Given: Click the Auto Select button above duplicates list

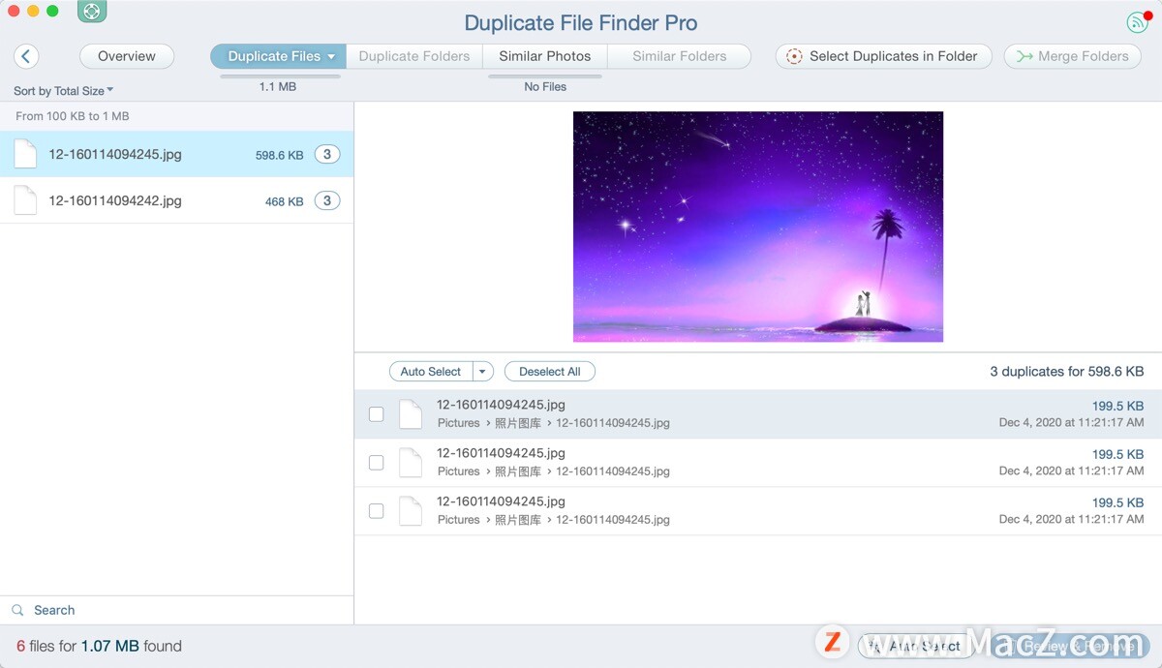Looking at the screenshot, I should (x=431, y=372).
